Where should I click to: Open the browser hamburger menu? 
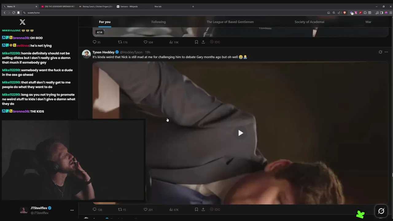point(390,13)
